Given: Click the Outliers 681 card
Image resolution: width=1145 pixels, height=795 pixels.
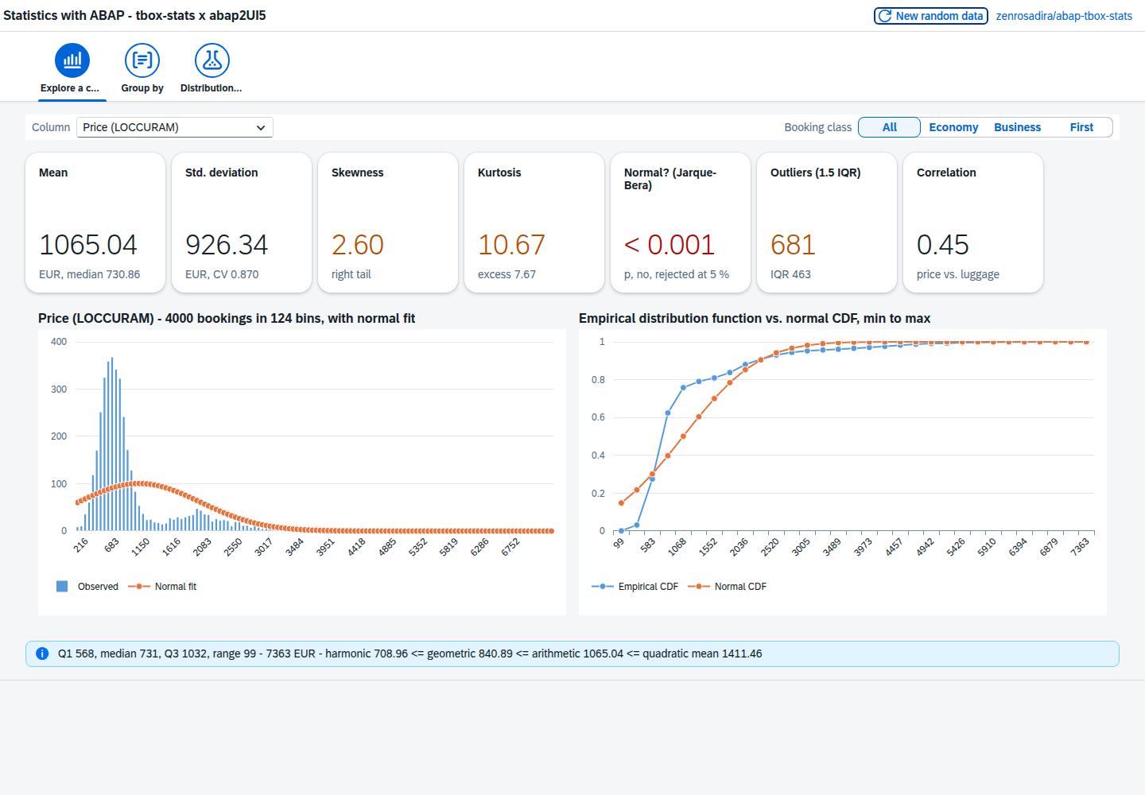Looking at the screenshot, I should click(827, 223).
